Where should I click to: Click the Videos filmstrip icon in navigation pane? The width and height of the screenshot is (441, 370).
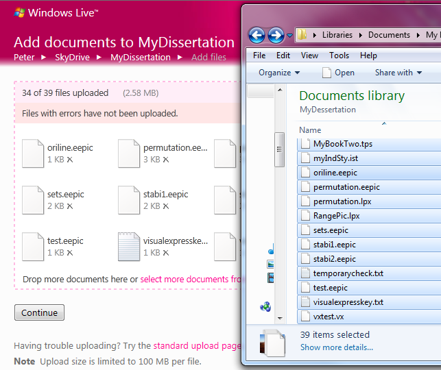tap(270, 278)
